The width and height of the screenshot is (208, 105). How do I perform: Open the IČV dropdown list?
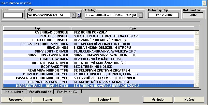pyautogui.click(x=74, y=15)
